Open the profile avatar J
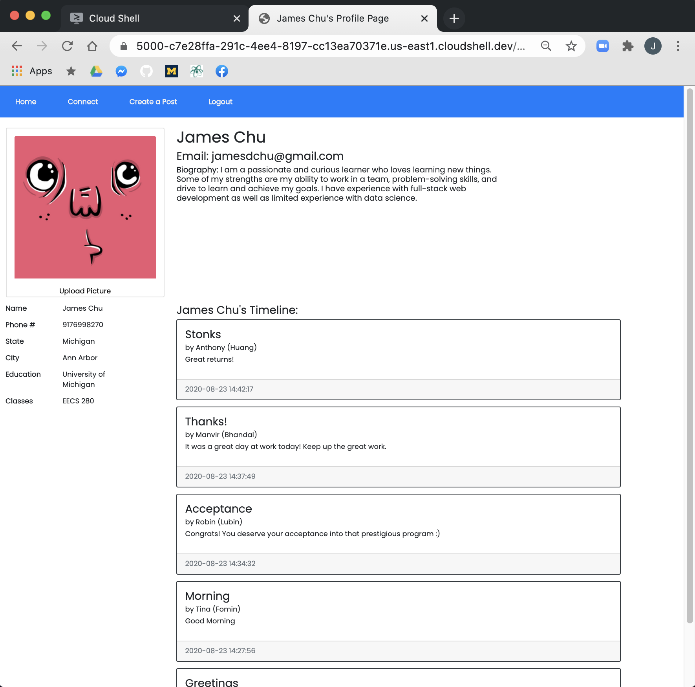Image resolution: width=695 pixels, height=687 pixels. 653,46
